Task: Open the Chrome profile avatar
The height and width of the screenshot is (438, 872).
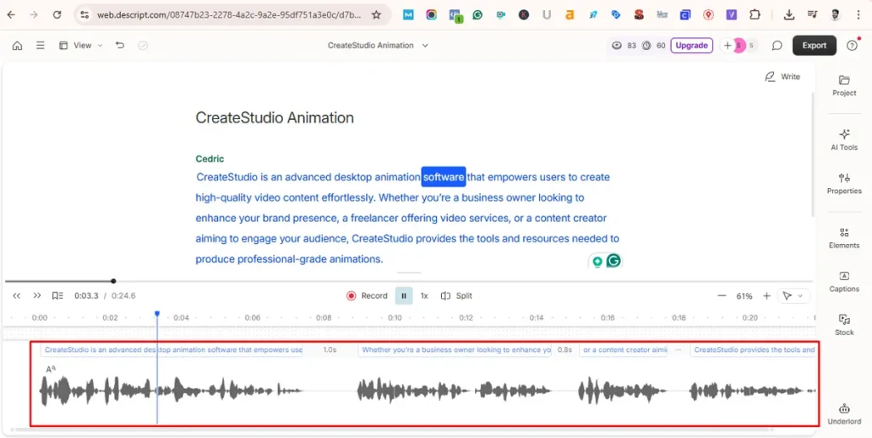Action: click(x=835, y=15)
